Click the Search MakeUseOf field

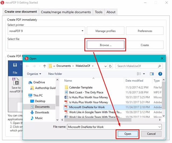point(137,66)
